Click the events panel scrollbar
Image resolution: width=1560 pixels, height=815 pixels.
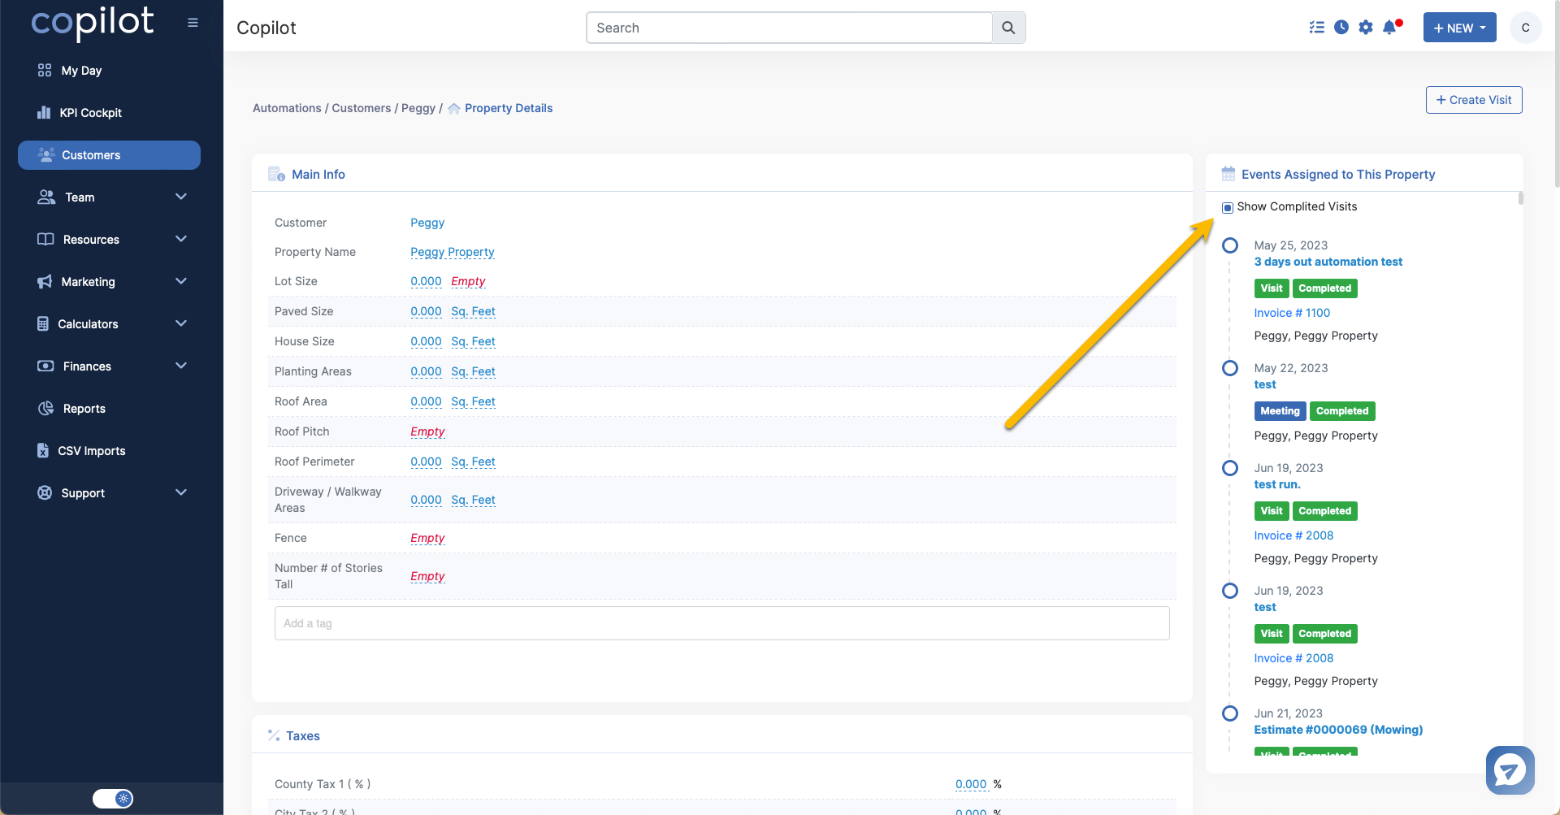click(1520, 198)
